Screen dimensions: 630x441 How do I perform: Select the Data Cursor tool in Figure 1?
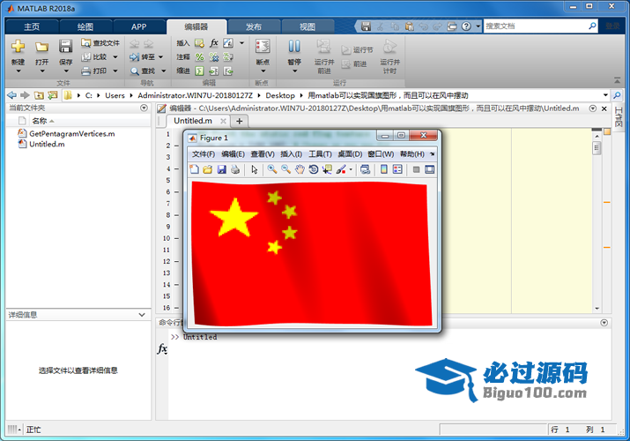(x=327, y=169)
